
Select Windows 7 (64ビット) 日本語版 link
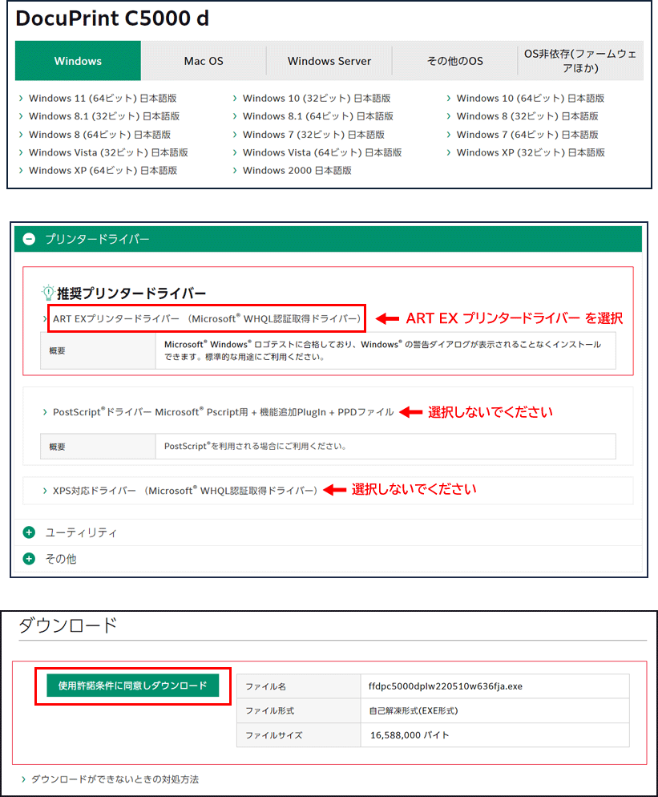(x=527, y=135)
